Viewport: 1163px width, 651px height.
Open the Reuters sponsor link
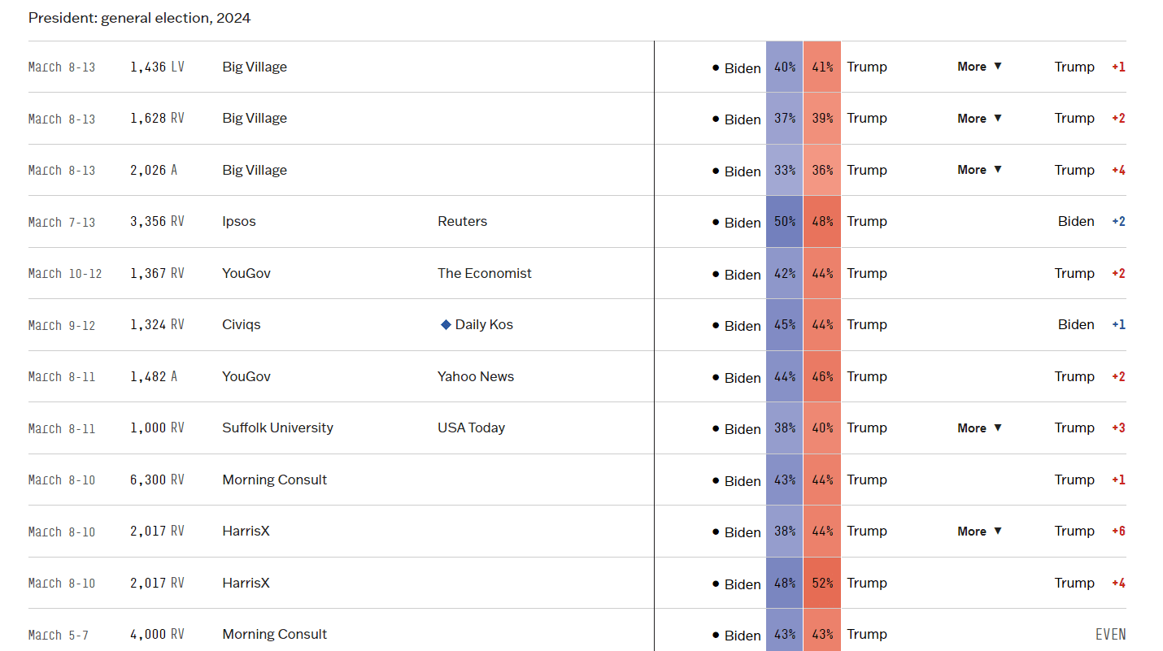coord(462,220)
